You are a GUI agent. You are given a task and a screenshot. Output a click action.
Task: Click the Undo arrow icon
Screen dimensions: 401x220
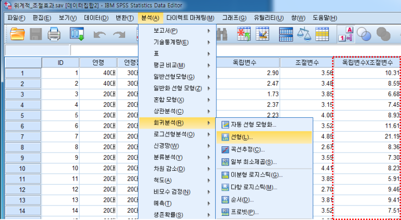click(100, 34)
